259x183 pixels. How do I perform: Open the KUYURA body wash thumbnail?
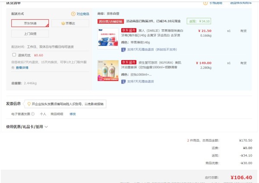click(x=108, y=71)
